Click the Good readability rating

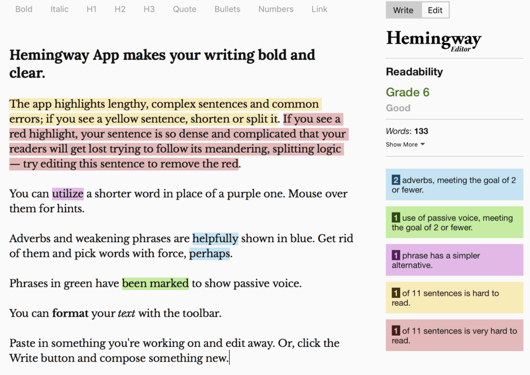[398, 108]
